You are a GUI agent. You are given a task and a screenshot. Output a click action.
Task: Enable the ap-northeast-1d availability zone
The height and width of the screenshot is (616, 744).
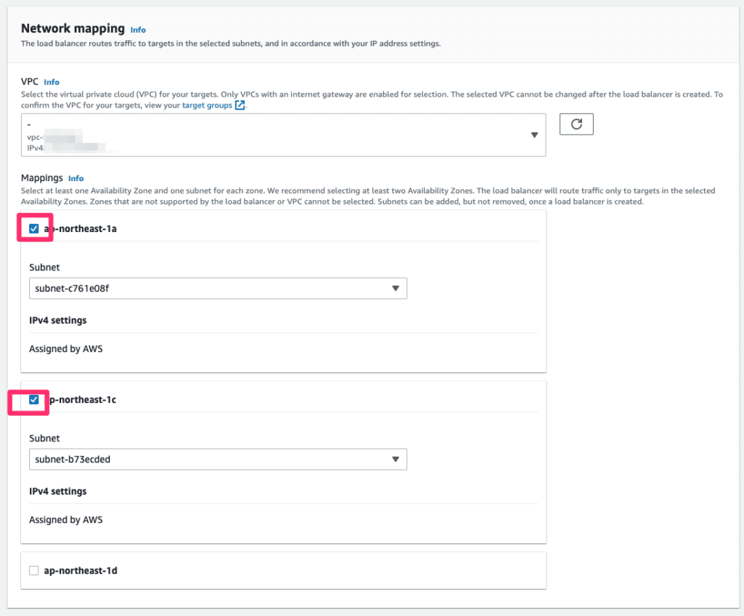[x=33, y=570]
